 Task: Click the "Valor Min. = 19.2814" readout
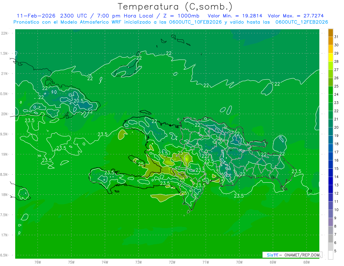click(235, 16)
